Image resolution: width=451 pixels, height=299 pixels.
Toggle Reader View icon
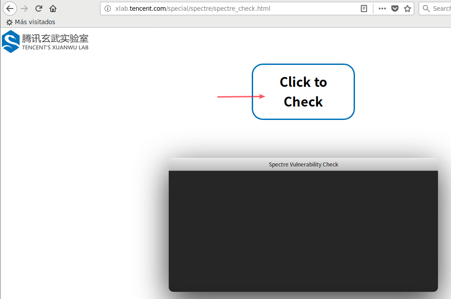click(364, 9)
